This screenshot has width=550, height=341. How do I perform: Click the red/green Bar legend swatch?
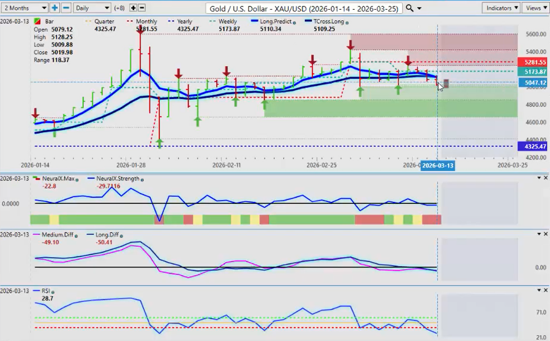(x=37, y=22)
